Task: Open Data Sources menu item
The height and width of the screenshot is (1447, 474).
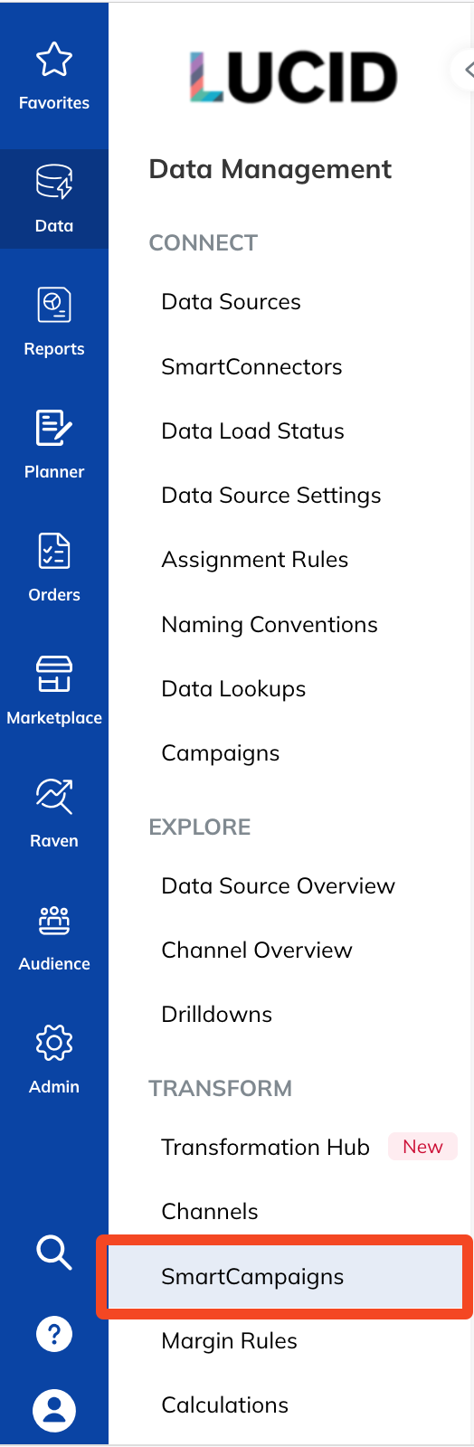Action: tap(231, 302)
